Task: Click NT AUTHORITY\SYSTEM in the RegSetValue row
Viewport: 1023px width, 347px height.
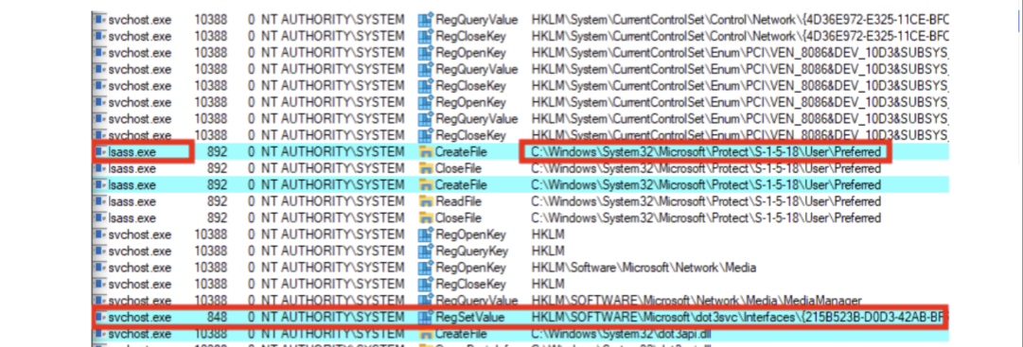Action: (333, 318)
